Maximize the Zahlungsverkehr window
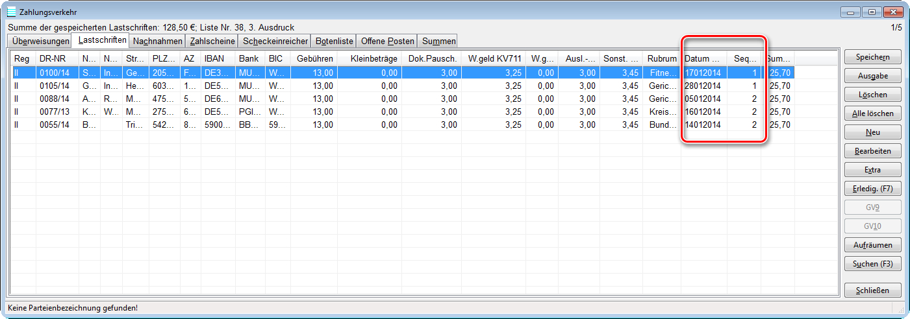 click(x=872, y=12)
